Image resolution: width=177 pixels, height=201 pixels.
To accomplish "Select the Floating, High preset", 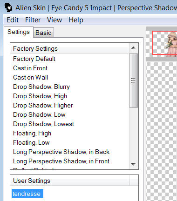I will (x=32, y=134).
